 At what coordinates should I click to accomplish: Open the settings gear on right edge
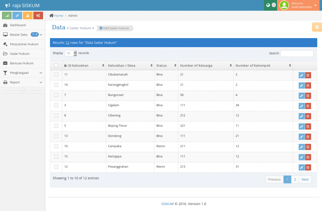pos(317,27)
